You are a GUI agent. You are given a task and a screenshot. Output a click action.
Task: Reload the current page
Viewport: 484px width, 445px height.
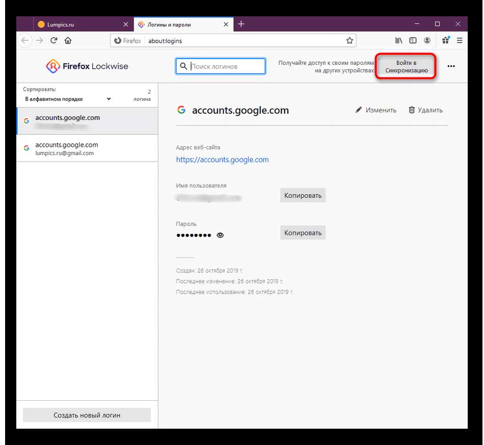tap(53, 40)
